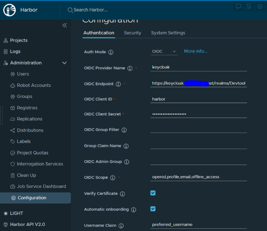Open Logs in the sidebar
267x231 pixels.
coord(15,51)
